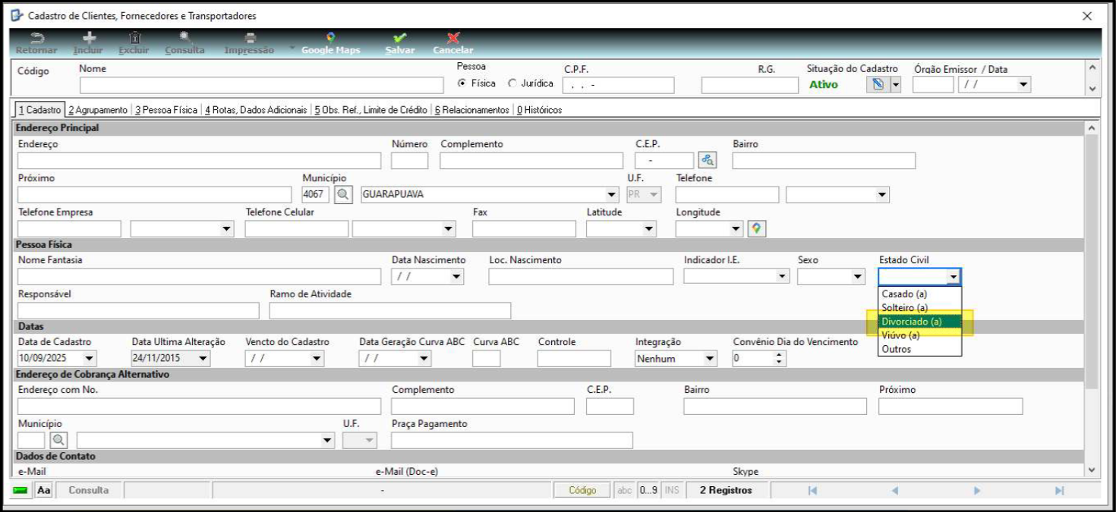Viewport: 1116px width, 512px height.
Task: Choose Outros option
Action: pos(920,349)
